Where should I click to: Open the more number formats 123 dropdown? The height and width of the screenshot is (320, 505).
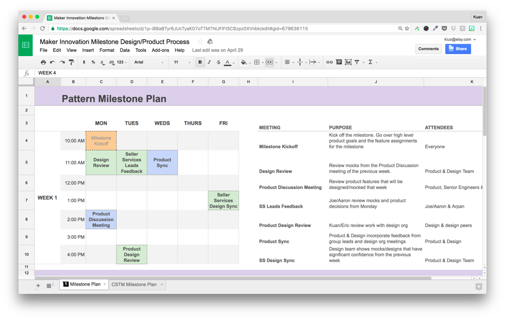(x=122, y=62)
